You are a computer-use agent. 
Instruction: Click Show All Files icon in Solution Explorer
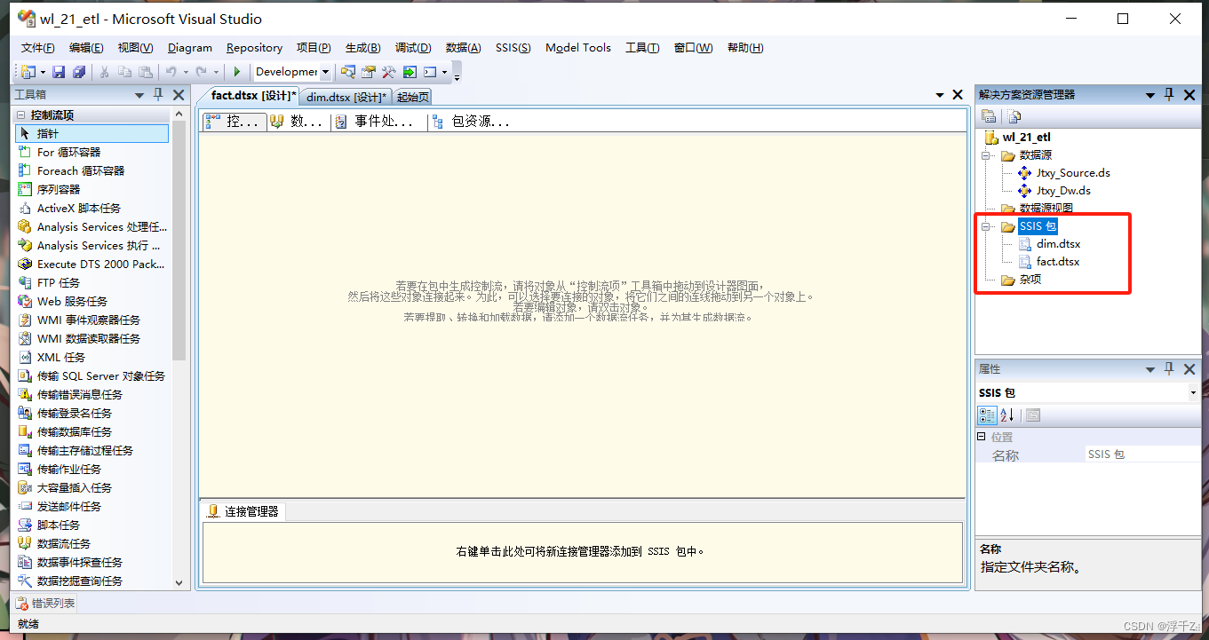tap(1014, 116)
